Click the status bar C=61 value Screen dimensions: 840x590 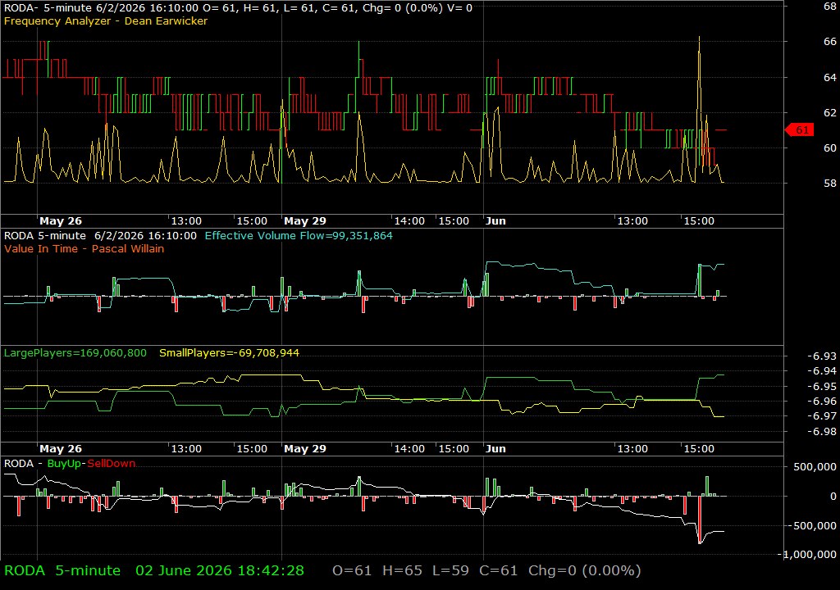(498, 570)
